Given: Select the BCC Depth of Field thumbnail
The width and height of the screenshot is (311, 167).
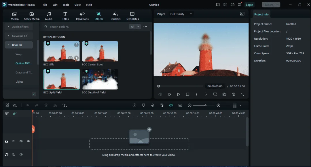Looking at the screenshot, I should point(100,79).
